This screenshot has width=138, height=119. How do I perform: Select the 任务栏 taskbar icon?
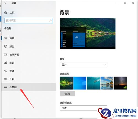coord(6,87)
